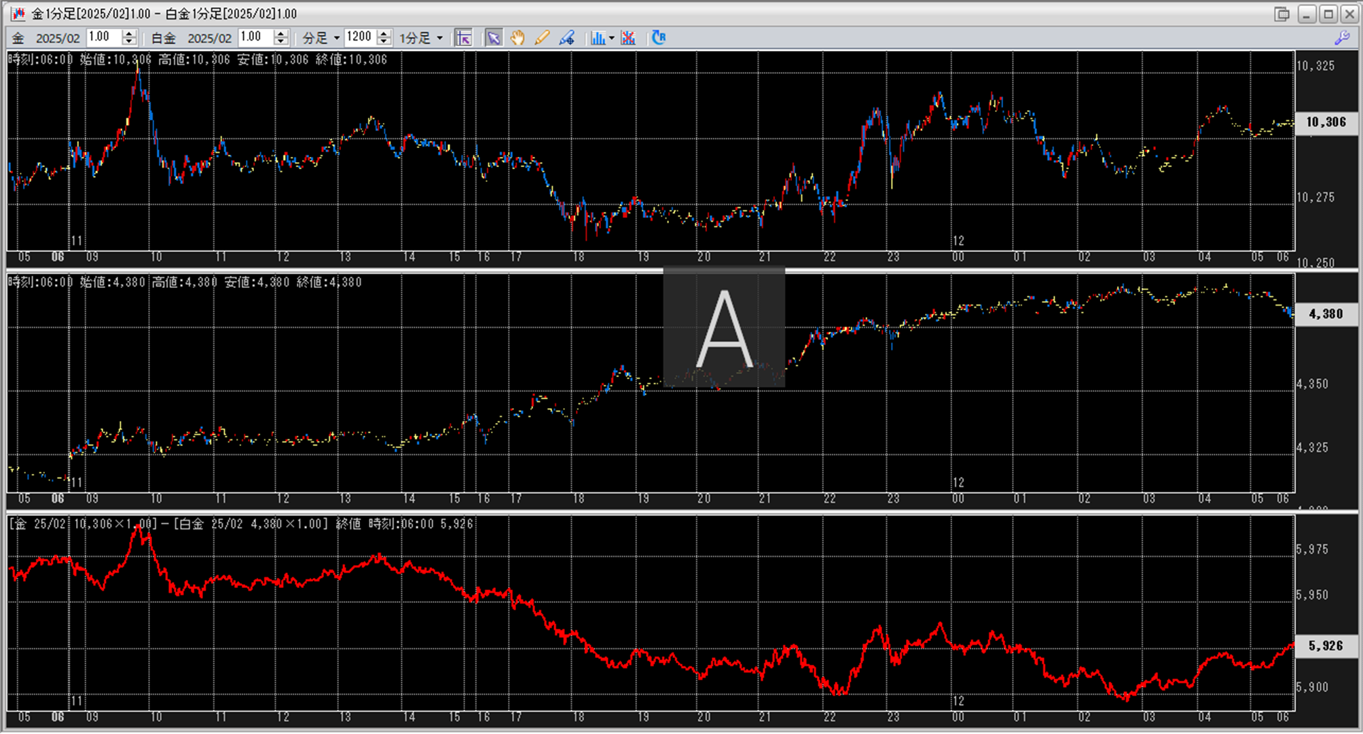Increase the gold 1.00 multiplier spinner
1363x734 pixels.
point(129,33)
